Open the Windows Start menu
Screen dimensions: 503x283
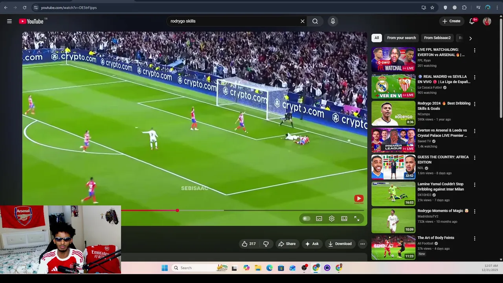165,268
